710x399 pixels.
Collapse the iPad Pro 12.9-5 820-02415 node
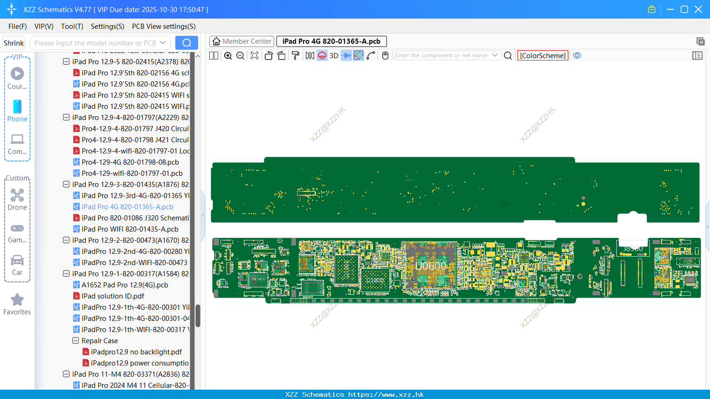66,61
